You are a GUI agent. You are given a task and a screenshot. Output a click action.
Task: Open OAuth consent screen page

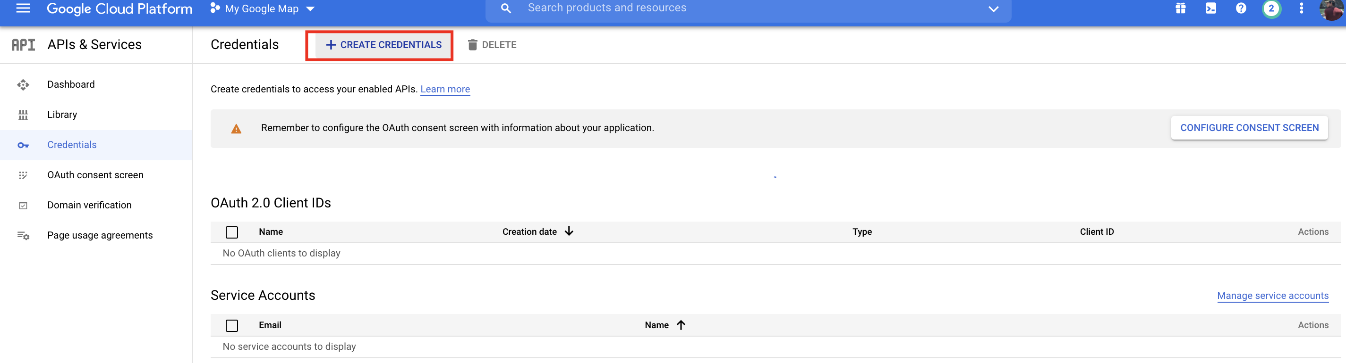click(x=95, y=175)
